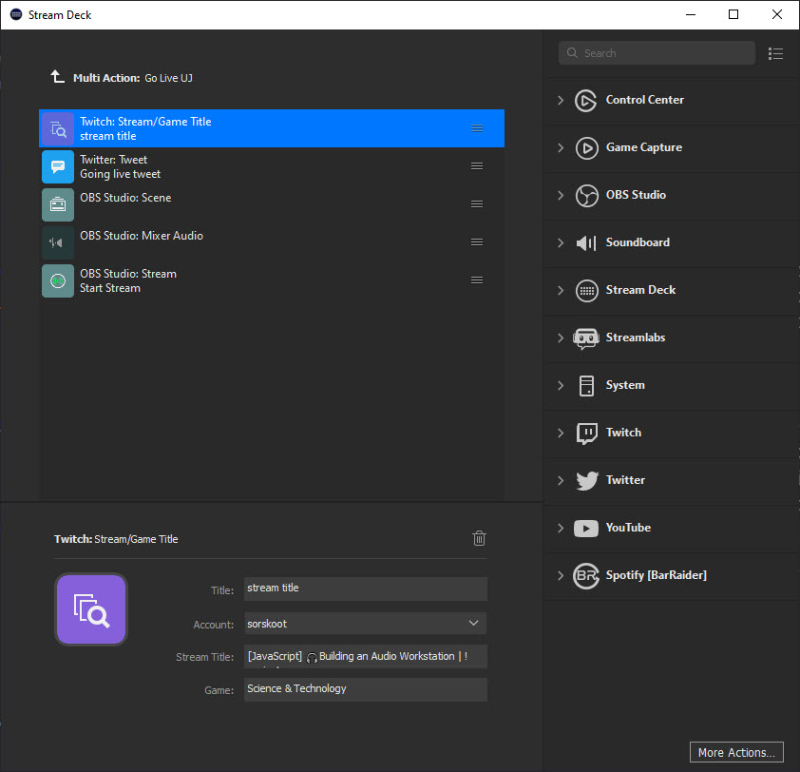Toggle the action list view icon
This screenshot has height=772, width=800.
775,53
